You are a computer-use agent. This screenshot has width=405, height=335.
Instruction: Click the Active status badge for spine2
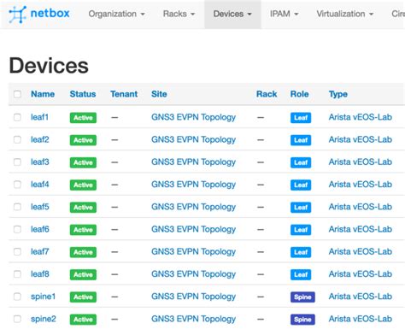[x=83, y=320]
